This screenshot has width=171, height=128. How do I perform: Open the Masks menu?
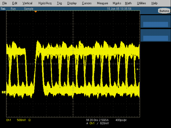coord(117,3)
